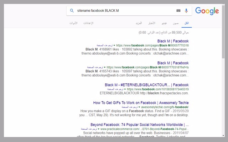
Task: Open the الأخبار (News) results tab
Action: coord(152,23)
